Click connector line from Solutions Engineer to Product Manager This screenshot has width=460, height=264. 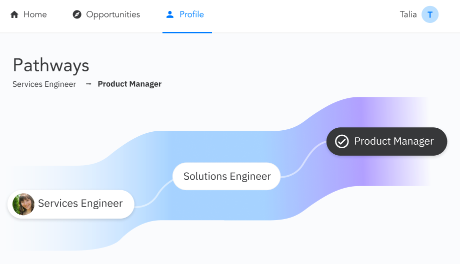(x=305, y=160)
